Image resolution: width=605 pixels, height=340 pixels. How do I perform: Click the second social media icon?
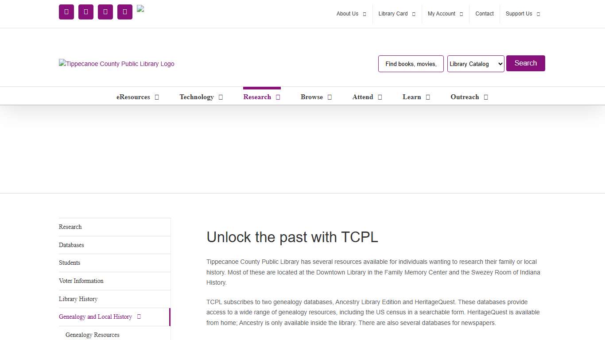(85, 12)
